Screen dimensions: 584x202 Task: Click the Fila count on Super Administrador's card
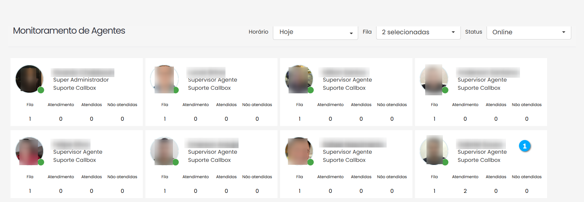(x=30, y=119)
